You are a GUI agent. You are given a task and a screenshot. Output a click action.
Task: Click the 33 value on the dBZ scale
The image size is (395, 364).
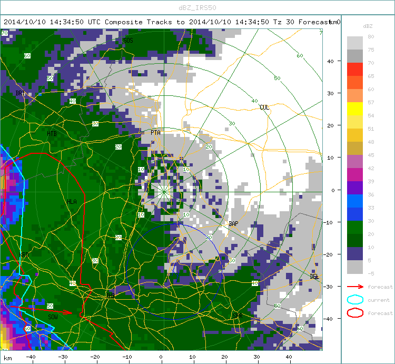pyautogui.click(x=371, y=208)
